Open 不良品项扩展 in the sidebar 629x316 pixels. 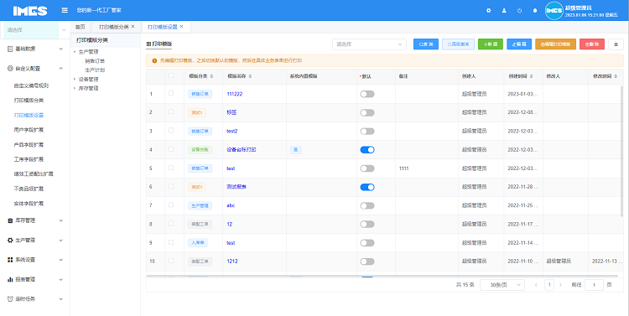[29, 189]
